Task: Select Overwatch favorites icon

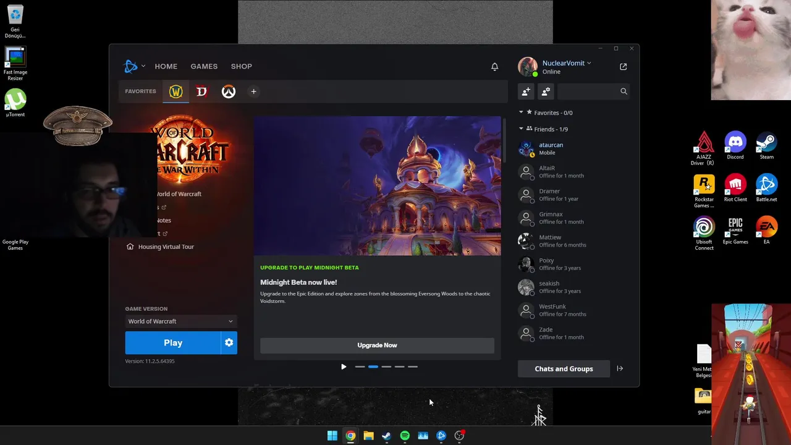Action: 229,91
